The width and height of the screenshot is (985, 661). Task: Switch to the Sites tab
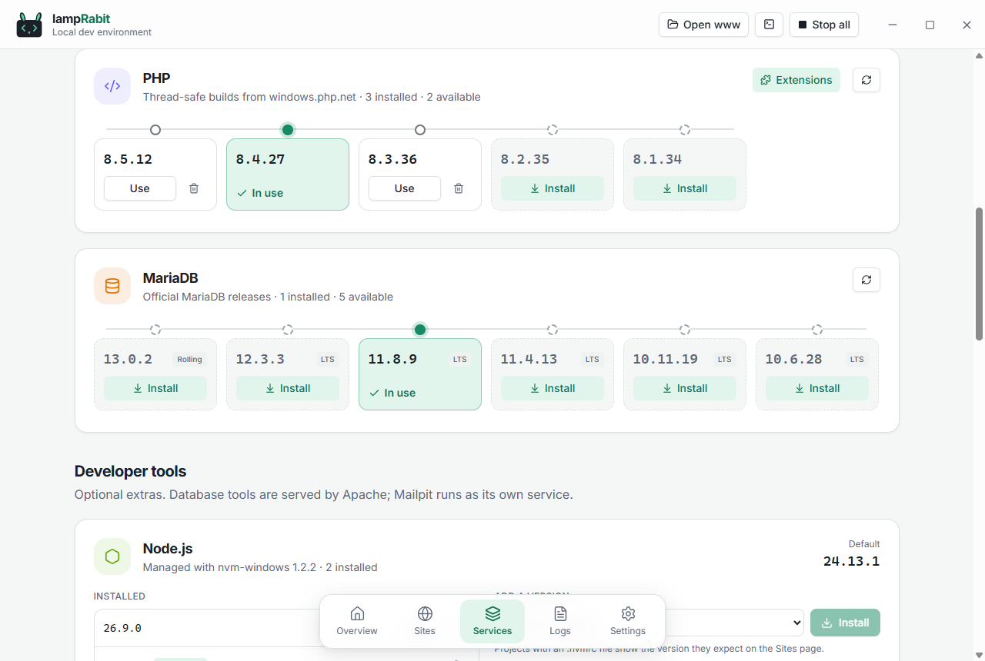[x=425, y=621]
